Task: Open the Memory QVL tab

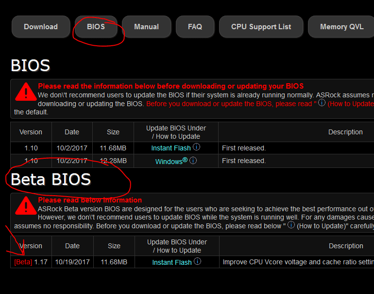Action: [x=341, y=27]
